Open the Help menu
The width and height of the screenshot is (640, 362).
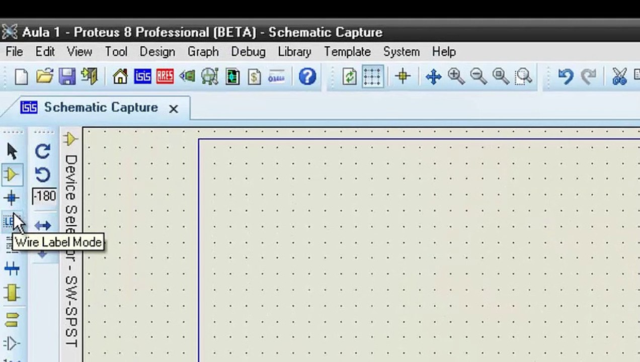(444, 52)
